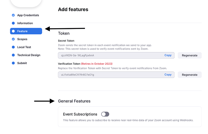
Task: Go to the Submit step
Action: (x=22, y=63)
